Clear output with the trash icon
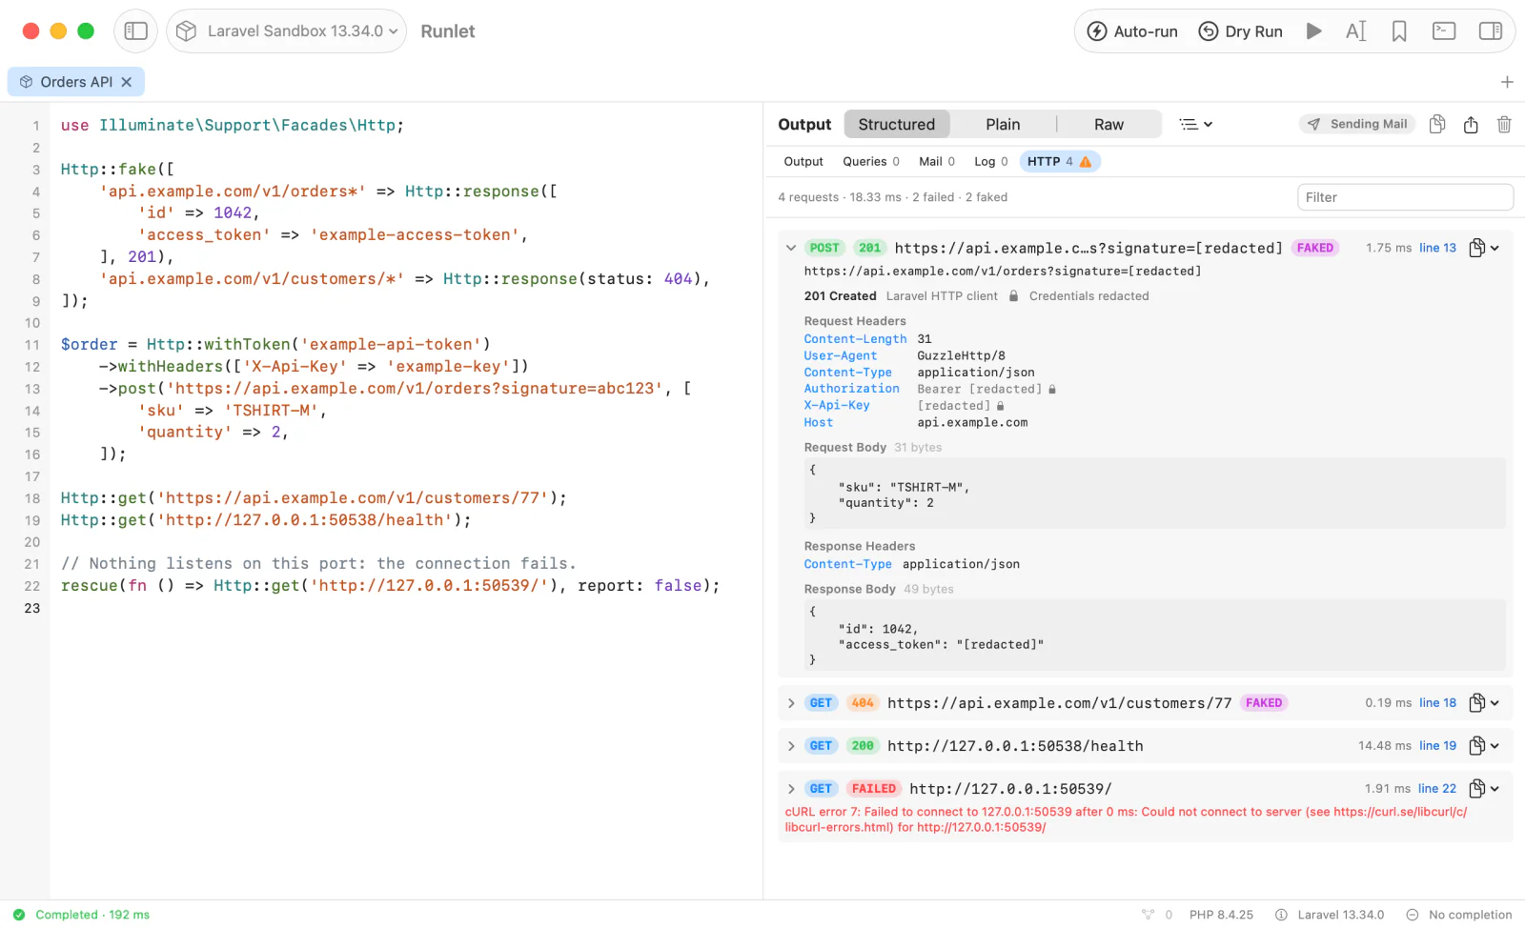Screen dimensions: 1525x929 1504,124
